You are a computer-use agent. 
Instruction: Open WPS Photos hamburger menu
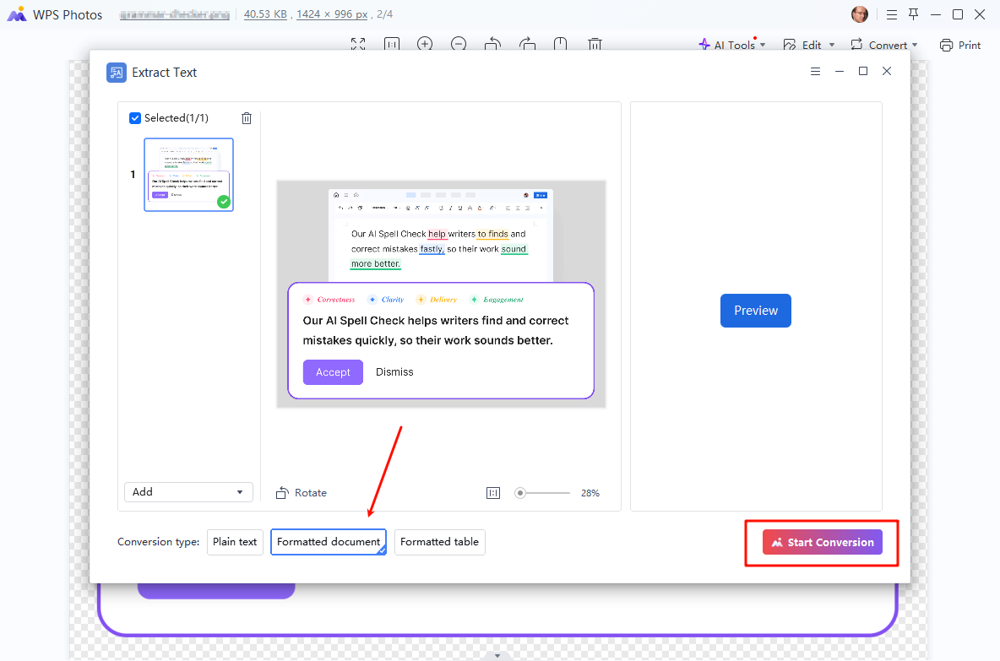tap(892, 14)
